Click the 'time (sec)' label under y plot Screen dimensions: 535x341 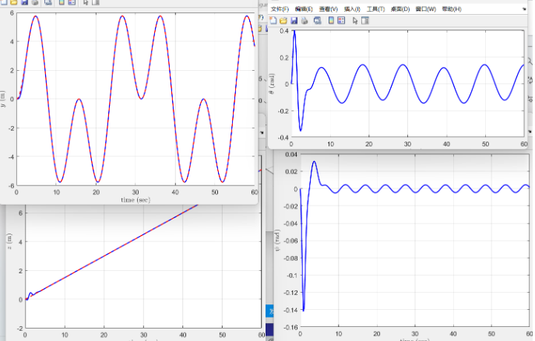click(136, 200)
